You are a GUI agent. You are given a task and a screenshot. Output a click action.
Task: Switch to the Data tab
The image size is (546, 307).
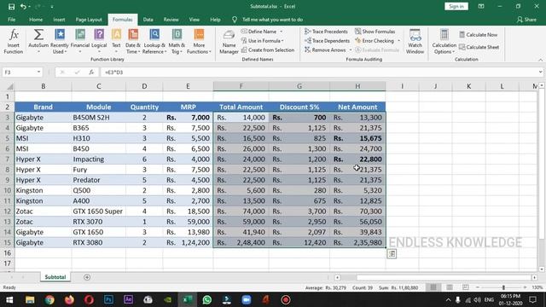click(x=148, y=20)
